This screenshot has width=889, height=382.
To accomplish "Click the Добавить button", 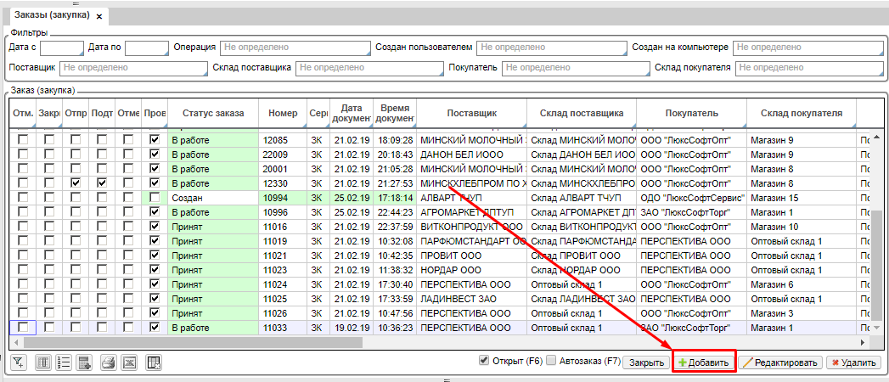I will tap(704, 362).
